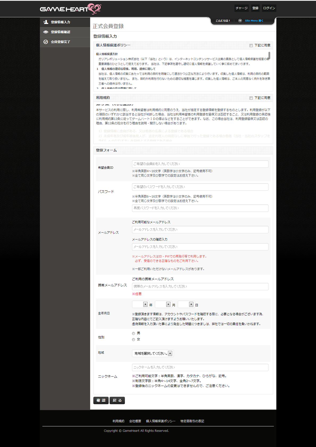This screenshot has width=316, height=447.
Task: Focus the 希望会員ID input field
Action: coord(200,164)
